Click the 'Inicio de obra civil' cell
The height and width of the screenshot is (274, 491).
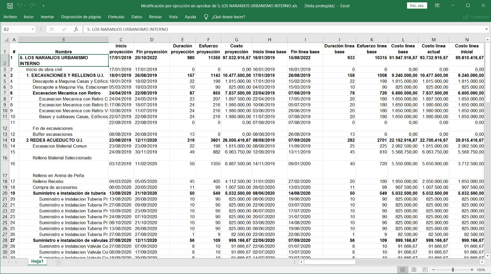tap(64, 69)
